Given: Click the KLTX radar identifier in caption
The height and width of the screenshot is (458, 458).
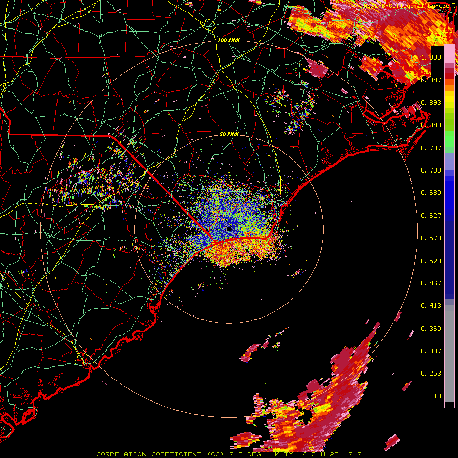Looking at the screenshot, I should (285, 454).
